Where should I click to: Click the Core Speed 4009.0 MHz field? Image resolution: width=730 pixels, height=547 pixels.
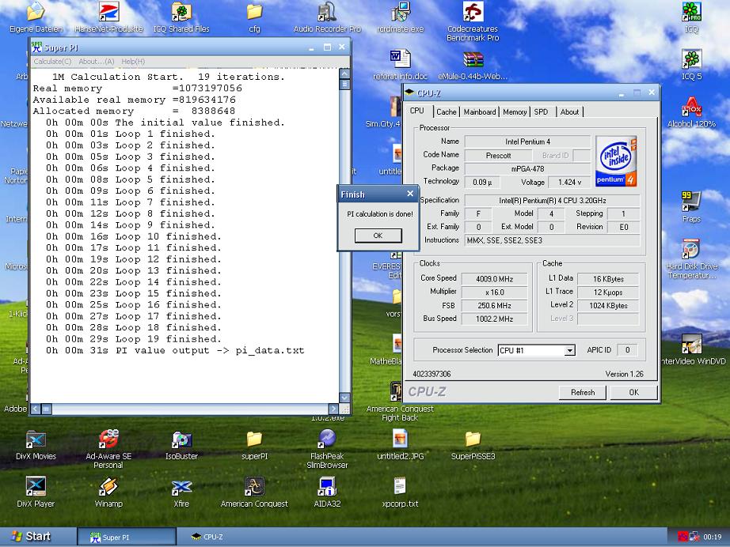coord(494,279)
